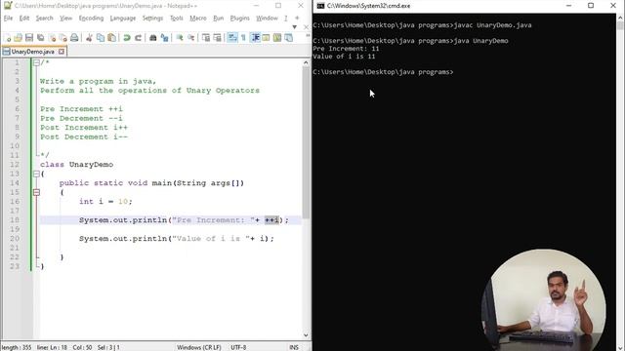
Task: Open the Plugins menu
Action: coord(239,19)
